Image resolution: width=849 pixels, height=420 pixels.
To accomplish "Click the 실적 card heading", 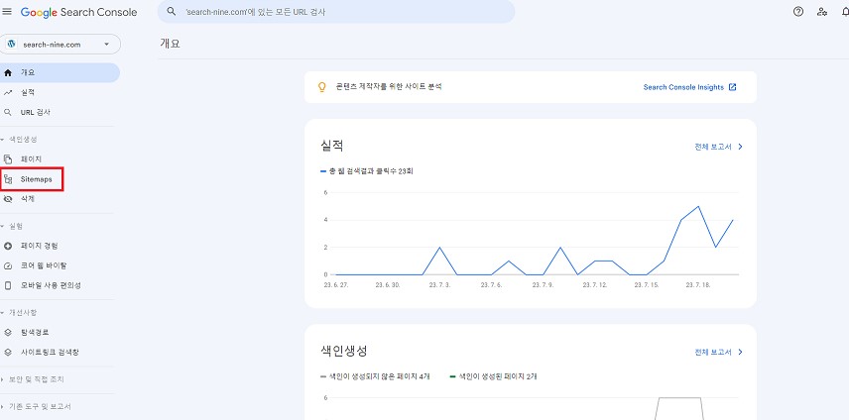I will (332, 146).
